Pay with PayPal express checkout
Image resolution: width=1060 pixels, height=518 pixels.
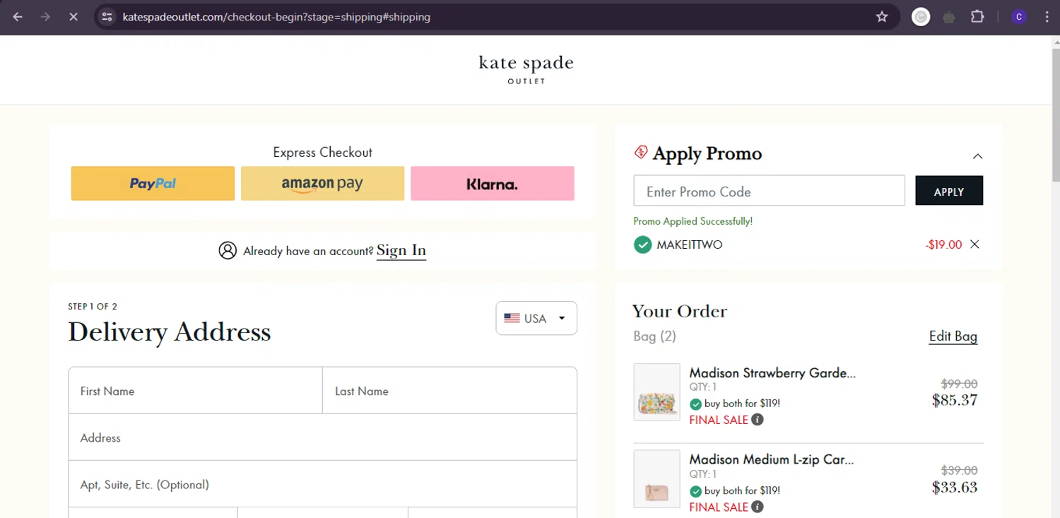153,184
